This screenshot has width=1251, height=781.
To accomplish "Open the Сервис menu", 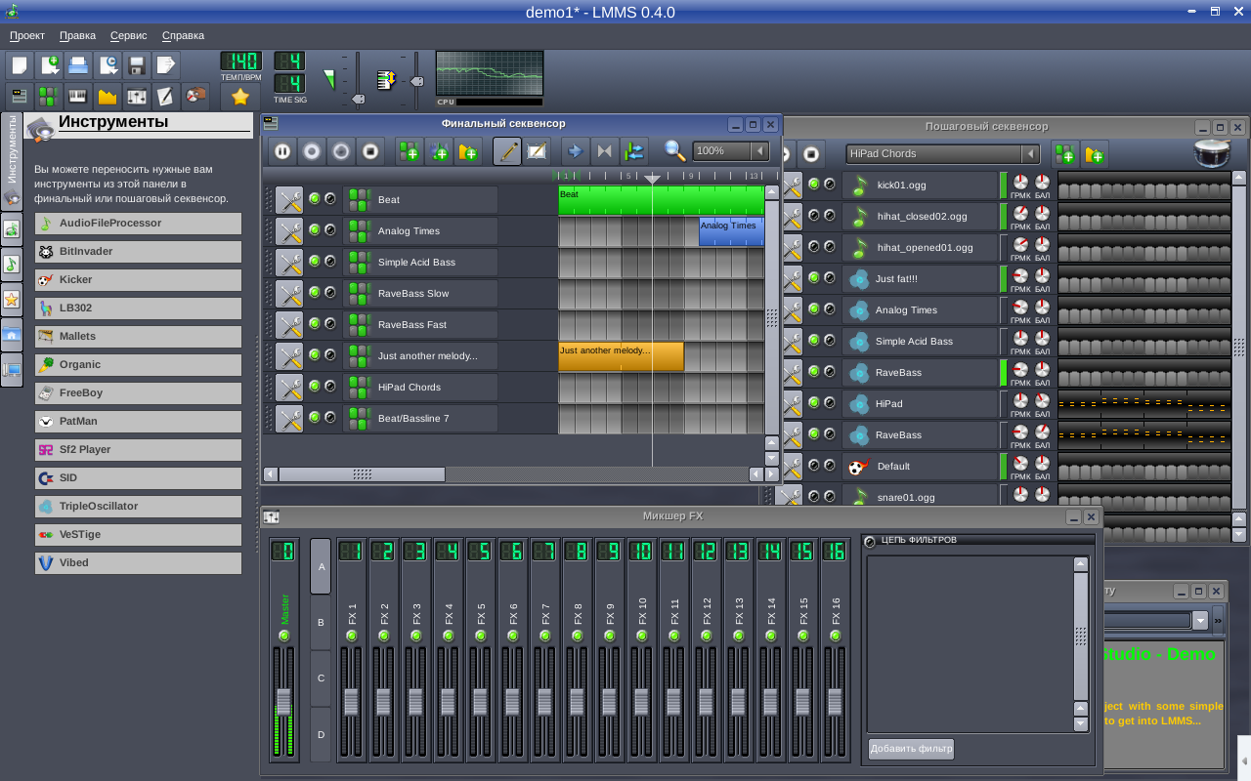I will coord(129,35).
